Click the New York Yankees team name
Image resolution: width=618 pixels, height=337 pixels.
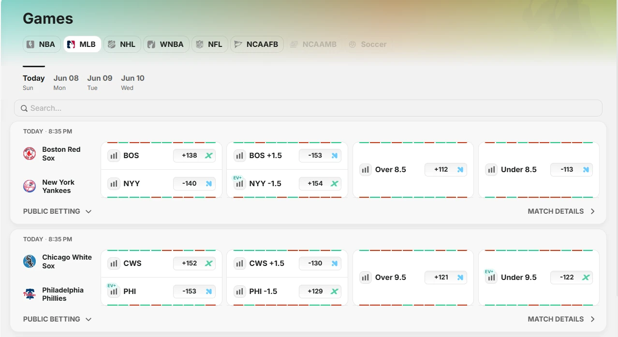pyautogui.click(x=59, y=186)
